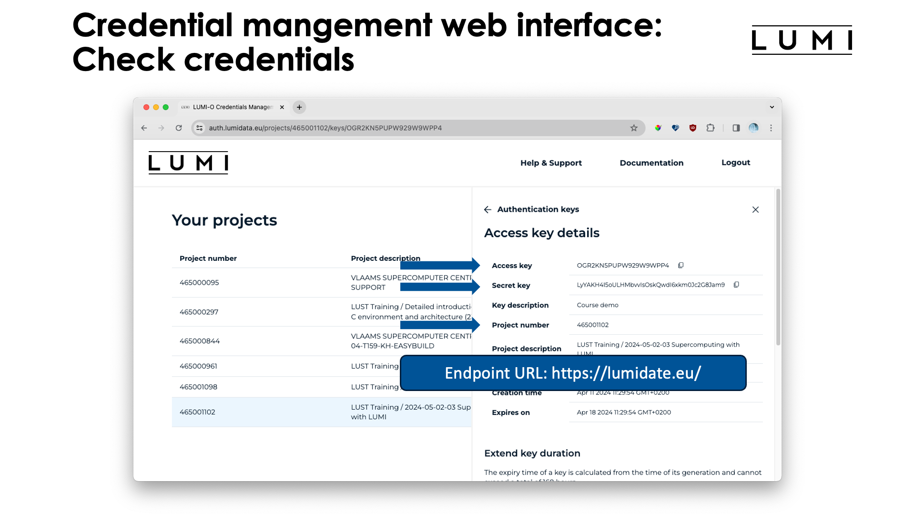
Task: Click the Documentation navigation link
Action: [x=651, y=162]
